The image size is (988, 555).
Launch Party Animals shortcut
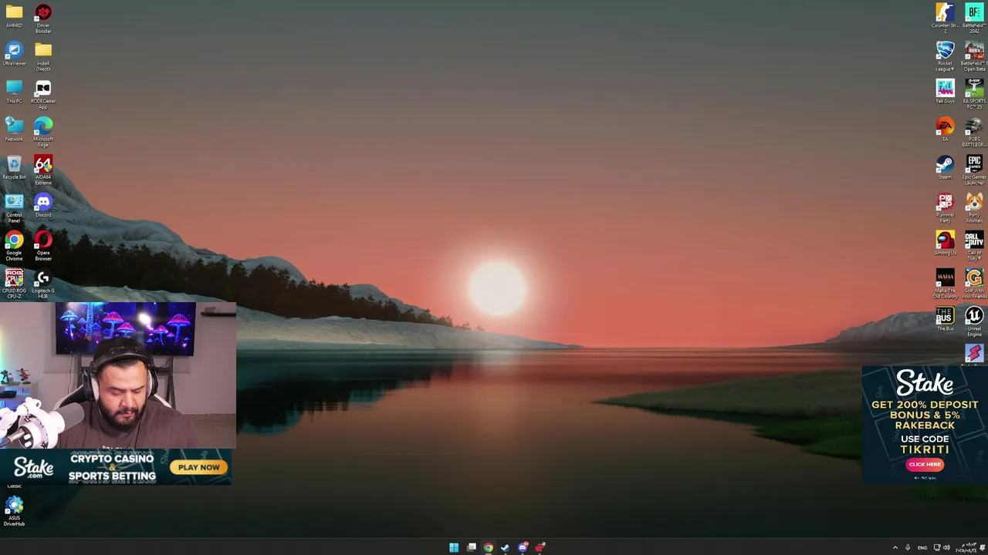pos(974,207)
